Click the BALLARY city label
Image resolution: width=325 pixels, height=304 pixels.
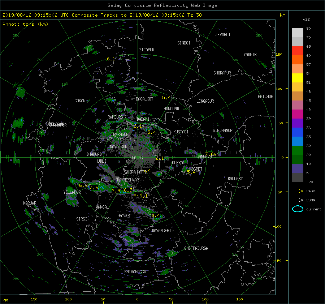tap(235, 179)
